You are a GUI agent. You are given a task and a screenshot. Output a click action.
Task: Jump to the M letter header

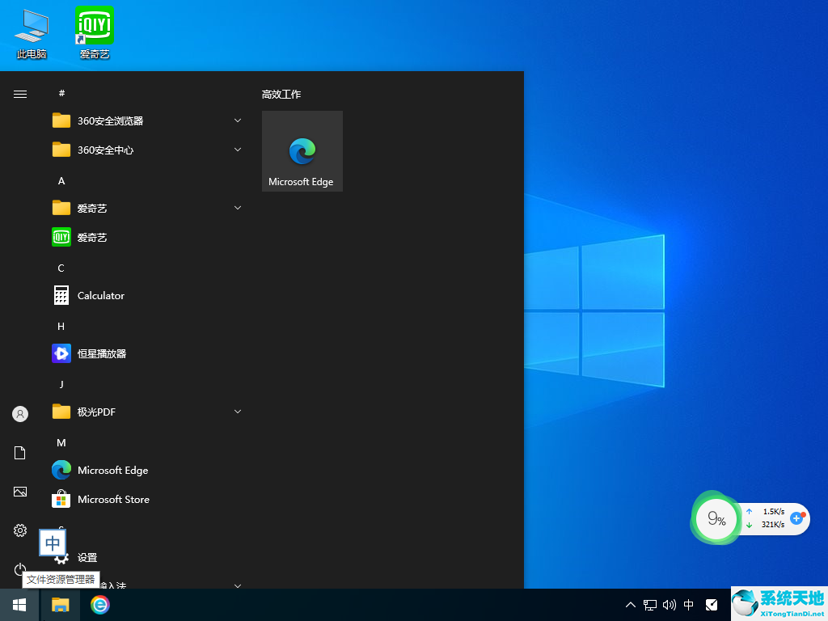(61, 442)
